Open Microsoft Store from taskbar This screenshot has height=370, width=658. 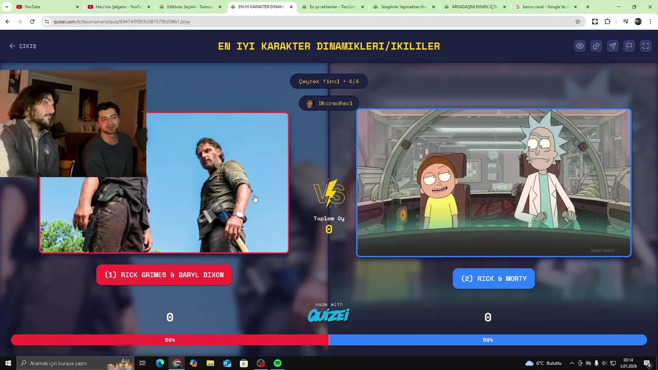tap(244, 363)
